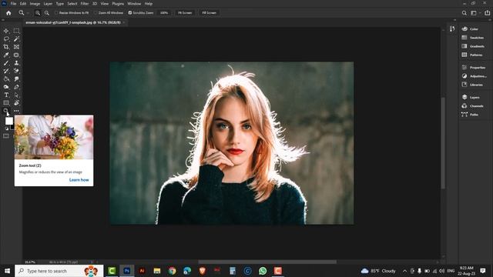Open the Image menu
The height and width of the screenshot is (277, 493).
coord(35,4)
